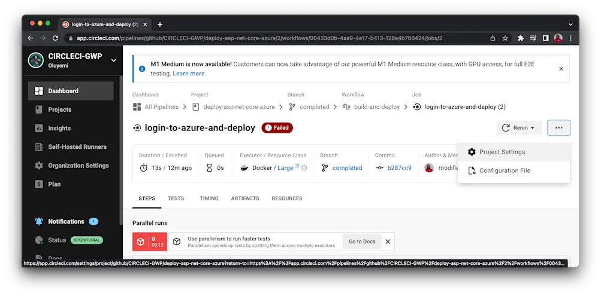Click the browser forward arrow
Viewport: 601px width, 296px height.
pos(43,38)
